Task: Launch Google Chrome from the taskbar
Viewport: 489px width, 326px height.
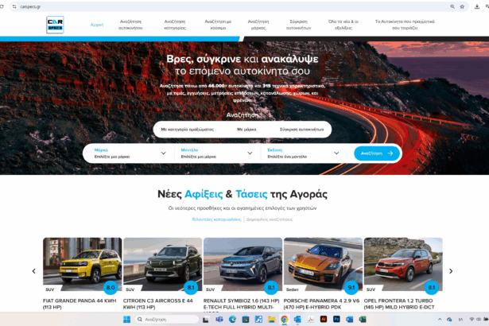Action: pos(284,319)
